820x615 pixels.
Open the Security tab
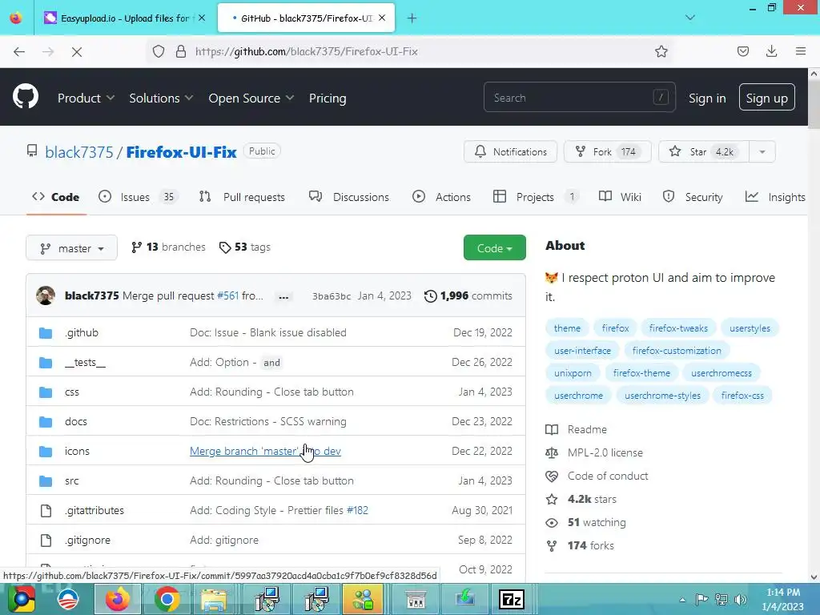693,197
